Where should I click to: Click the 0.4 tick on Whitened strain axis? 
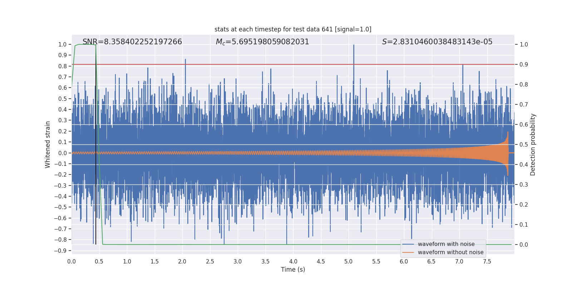click(x=63, y=109)
